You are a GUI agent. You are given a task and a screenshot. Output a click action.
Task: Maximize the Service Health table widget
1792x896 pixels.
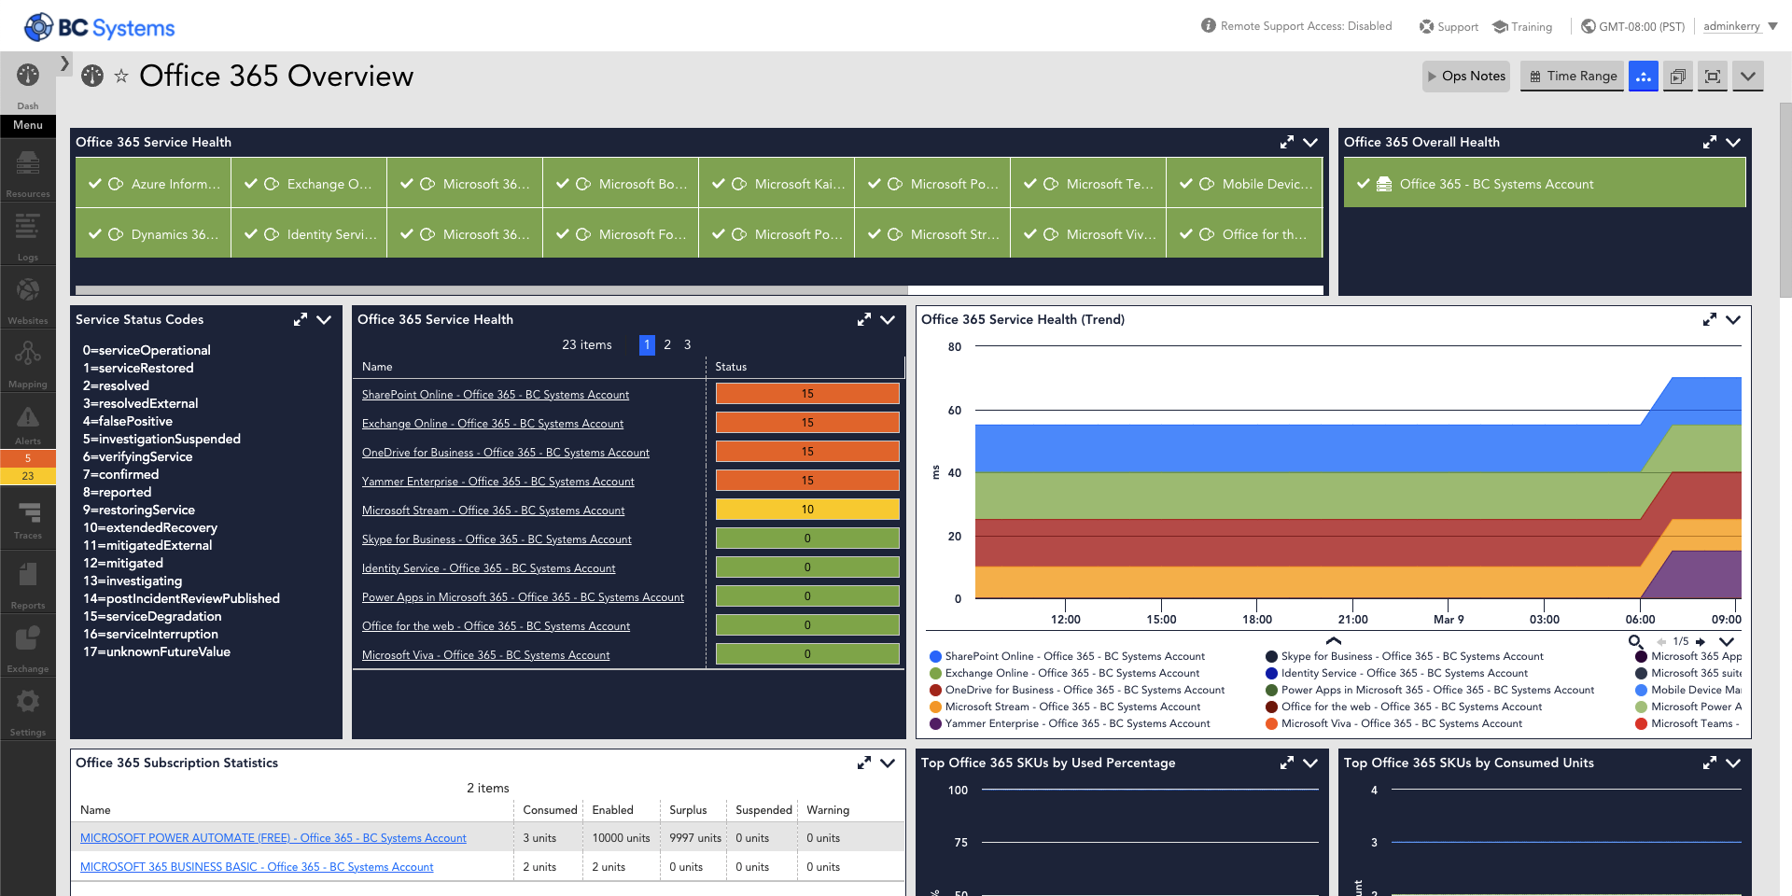click(x=864, y=319)
